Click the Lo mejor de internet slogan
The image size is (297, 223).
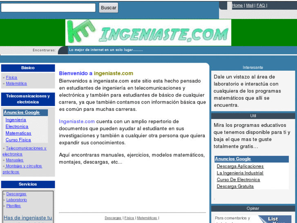(106, 50)
